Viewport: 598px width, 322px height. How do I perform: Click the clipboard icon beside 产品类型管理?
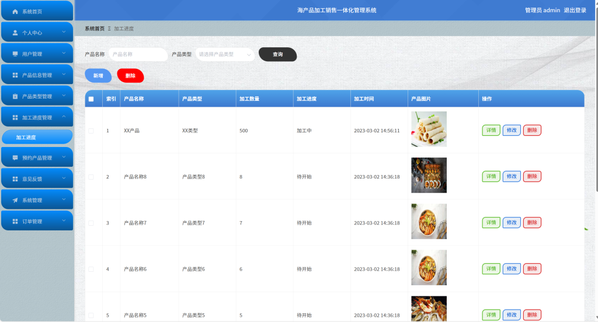pos(15,96)
